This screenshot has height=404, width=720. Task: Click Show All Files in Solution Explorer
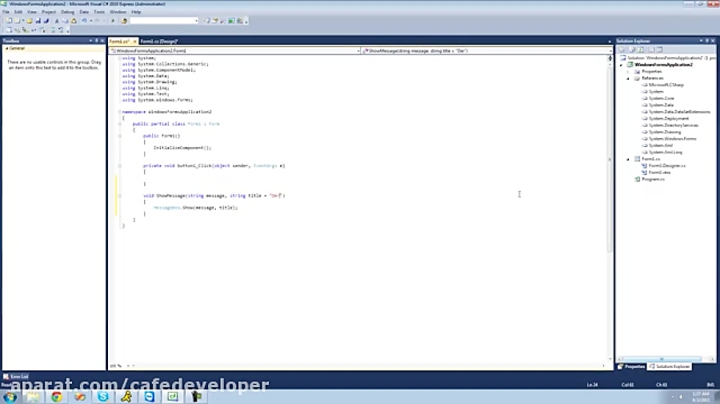point(632,50)
